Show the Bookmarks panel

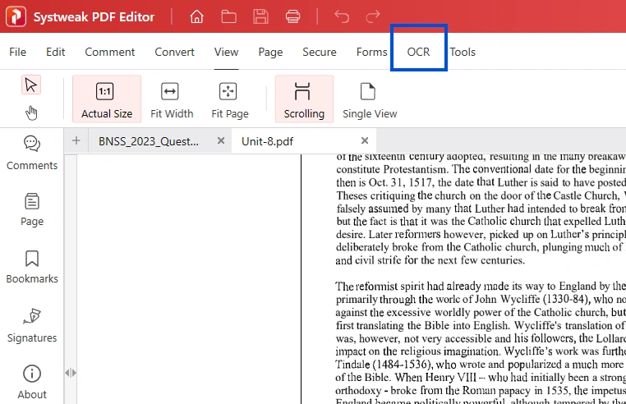pyautogui.click(x=32, y=267)
